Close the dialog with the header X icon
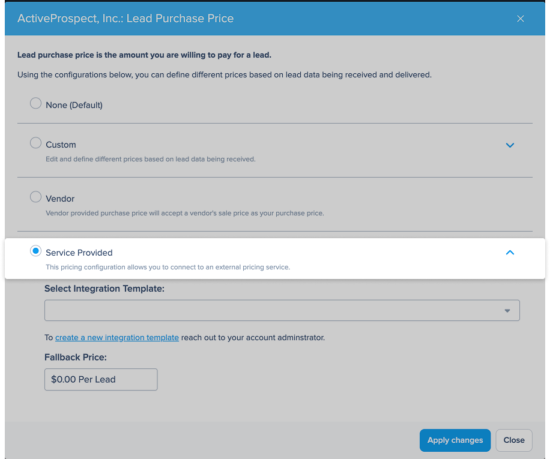Screen dimensions: 550x459 coord(520,19)
